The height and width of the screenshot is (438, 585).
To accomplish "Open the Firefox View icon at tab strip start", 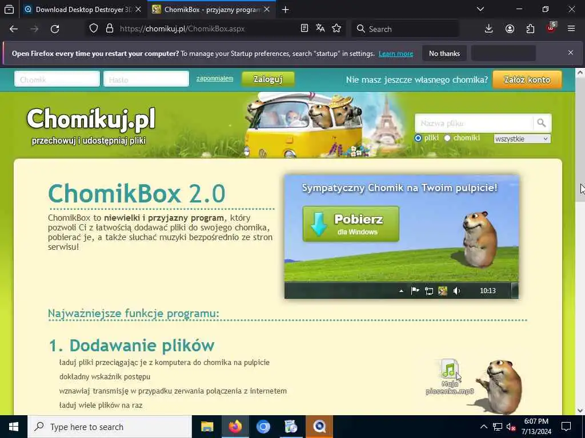I will pos(9,10).
